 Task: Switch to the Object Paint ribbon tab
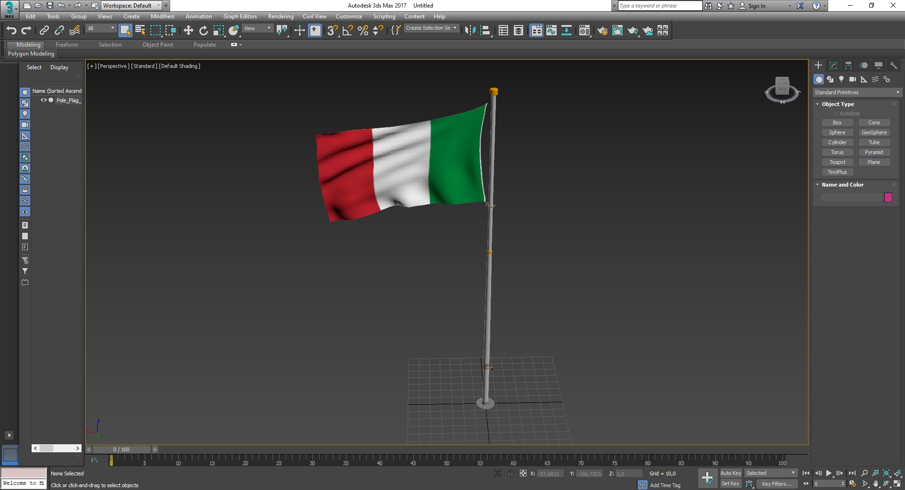tap(157, 45)
